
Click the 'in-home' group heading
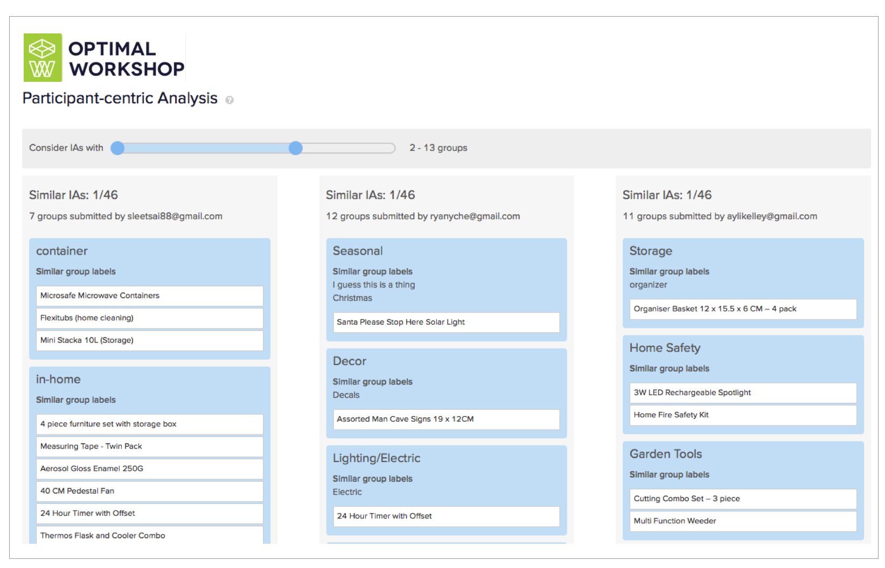pyautogui.click(x=58, y=379)
